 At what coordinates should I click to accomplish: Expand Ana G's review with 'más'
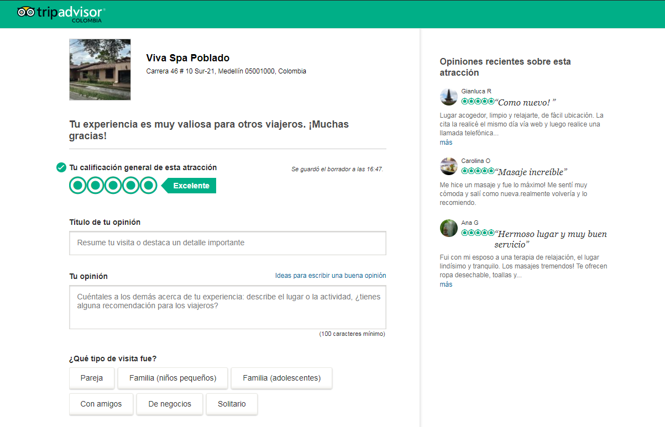pos(446,284)
